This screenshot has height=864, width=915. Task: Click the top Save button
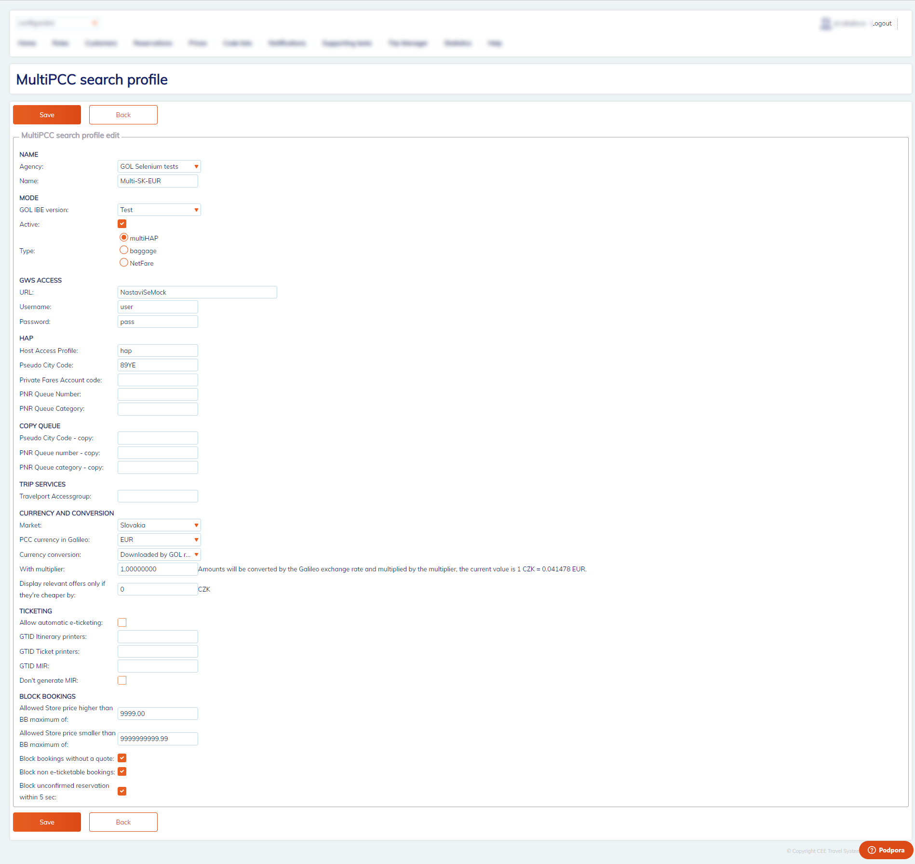[47, 115]
